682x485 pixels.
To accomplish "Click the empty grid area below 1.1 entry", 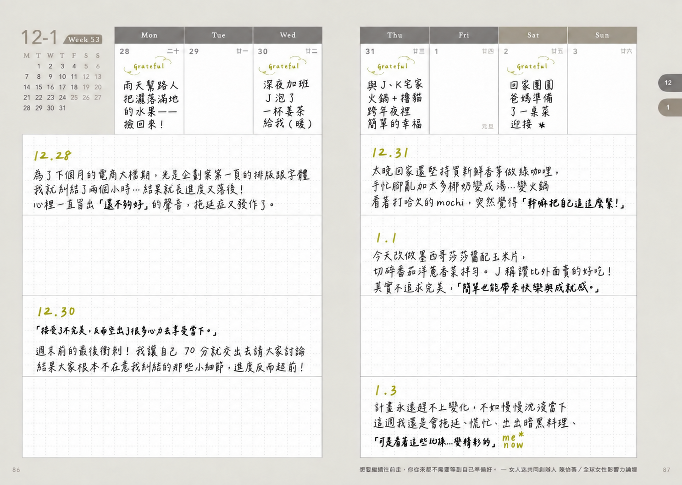I will pyautogui.click(x=498, y=336).
